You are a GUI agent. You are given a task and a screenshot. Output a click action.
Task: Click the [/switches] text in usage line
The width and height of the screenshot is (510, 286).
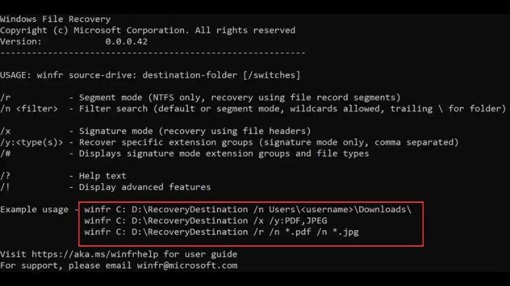tap(272, 75)
